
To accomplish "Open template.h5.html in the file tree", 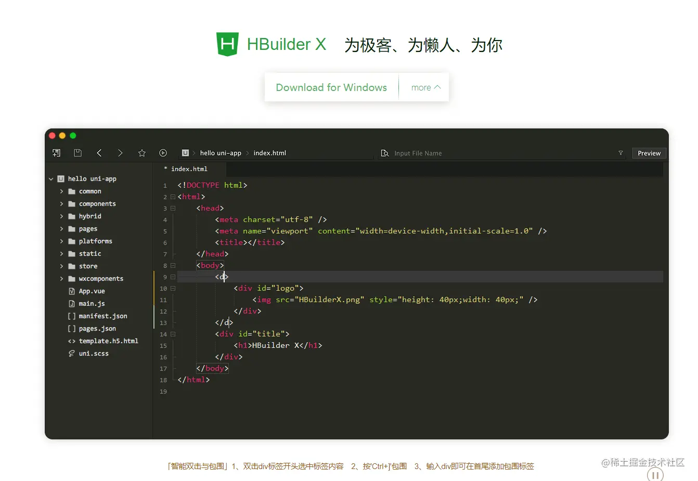I will pyautogui.click(x=109, y=341).
